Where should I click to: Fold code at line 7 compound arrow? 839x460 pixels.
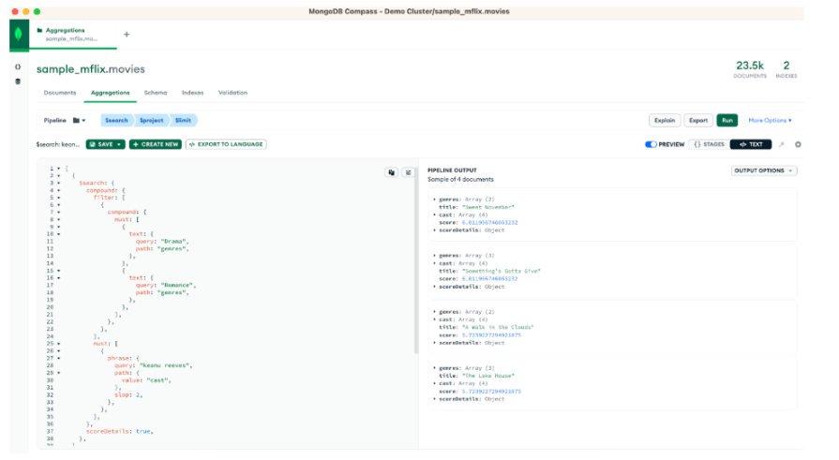click(x=59, y=213)
